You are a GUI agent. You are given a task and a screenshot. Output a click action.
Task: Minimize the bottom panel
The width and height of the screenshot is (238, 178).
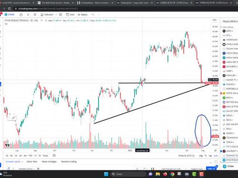click(x=211, y=162)
